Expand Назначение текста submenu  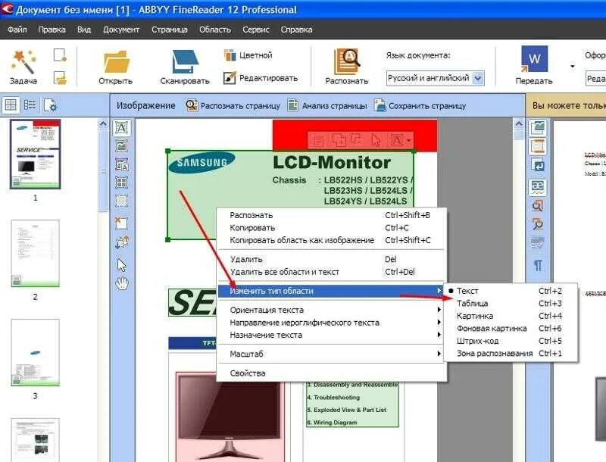[332, 335]
